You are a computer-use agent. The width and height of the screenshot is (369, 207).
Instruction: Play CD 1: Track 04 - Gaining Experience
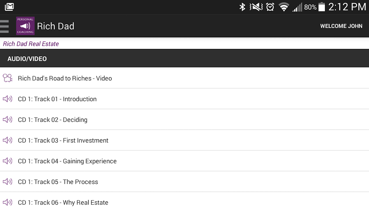[184, 161]
